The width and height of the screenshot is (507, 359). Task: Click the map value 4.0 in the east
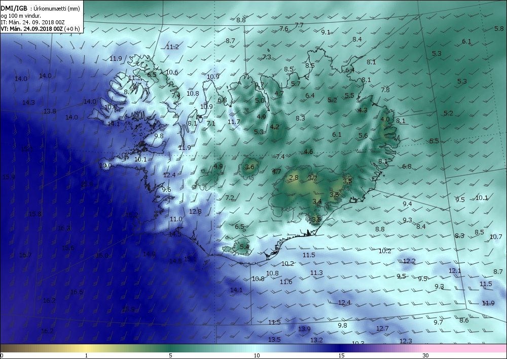click(x=385, y=119)
